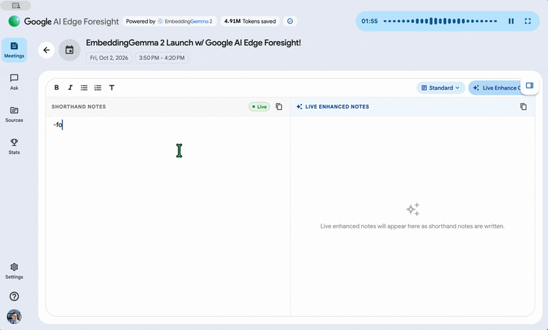Click the 01:55 recording timer

[370, 22]
